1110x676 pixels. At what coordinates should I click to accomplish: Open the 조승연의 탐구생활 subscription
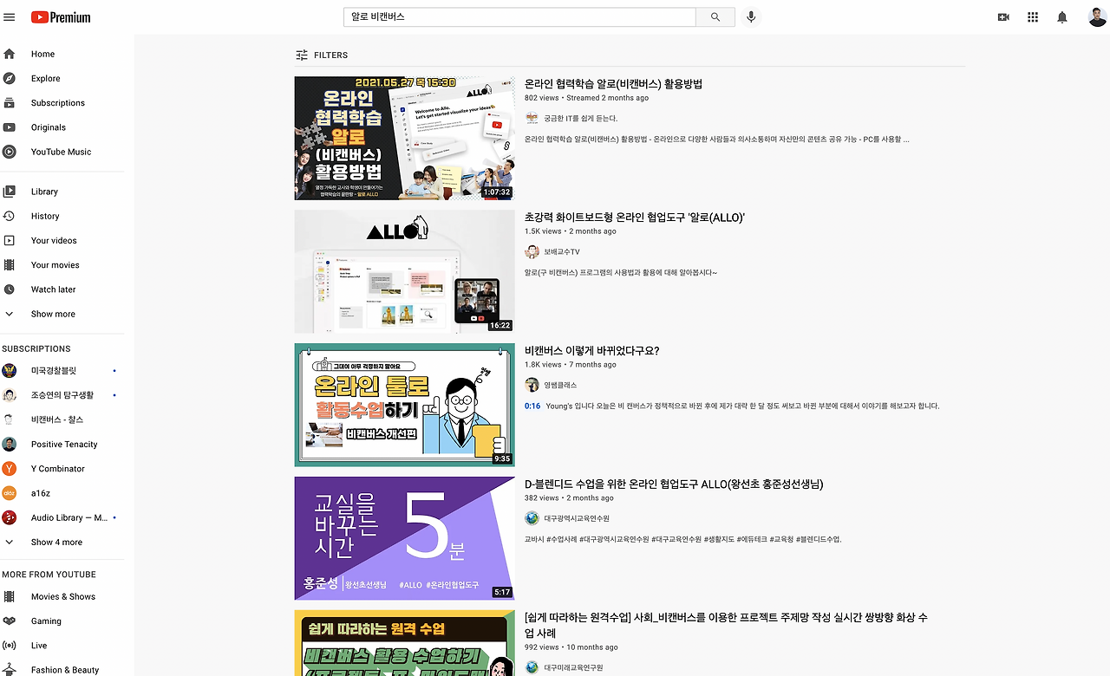(62, 395)
